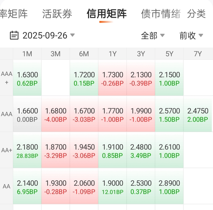
Task: Click the 1M column header
Action: click(27, 54)
